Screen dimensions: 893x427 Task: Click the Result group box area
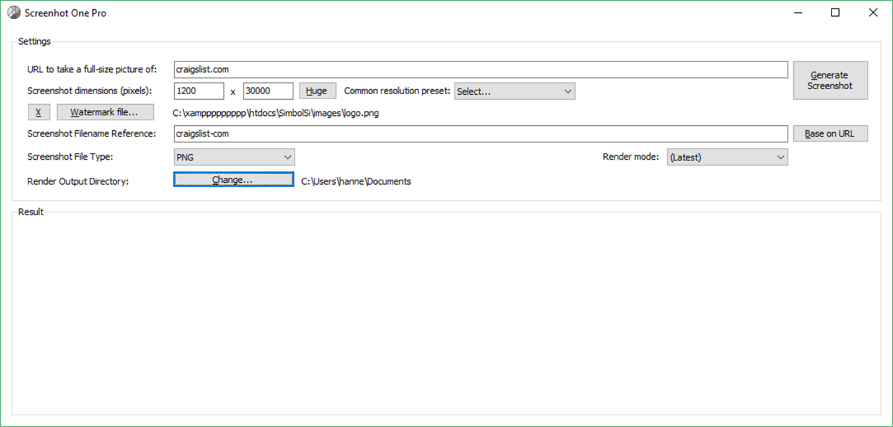click(x=446, y=314)
